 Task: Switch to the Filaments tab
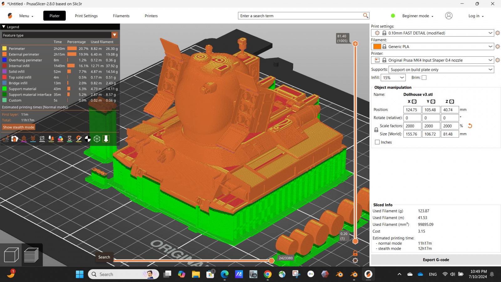pyautogui.click(x=121, y=16)
